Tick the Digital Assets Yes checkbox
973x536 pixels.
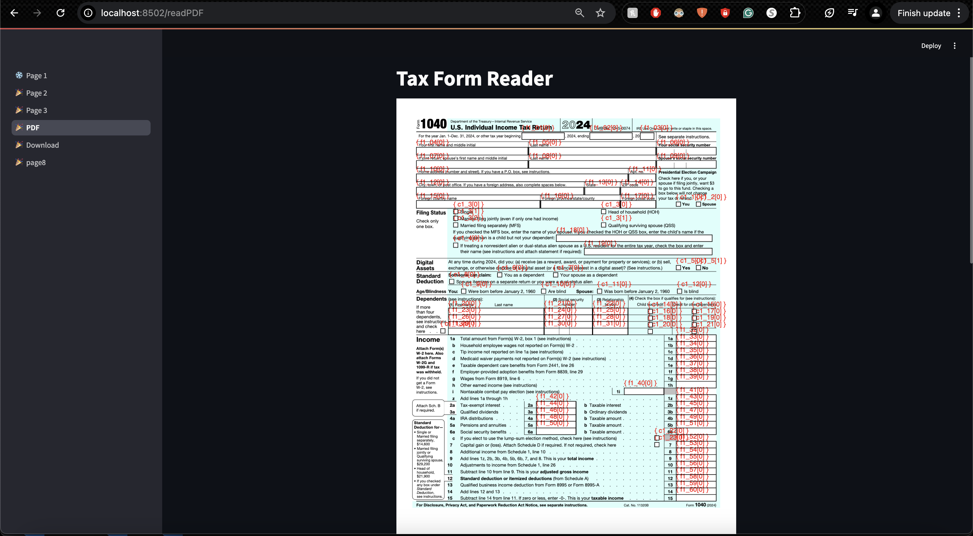click(678, 268)
